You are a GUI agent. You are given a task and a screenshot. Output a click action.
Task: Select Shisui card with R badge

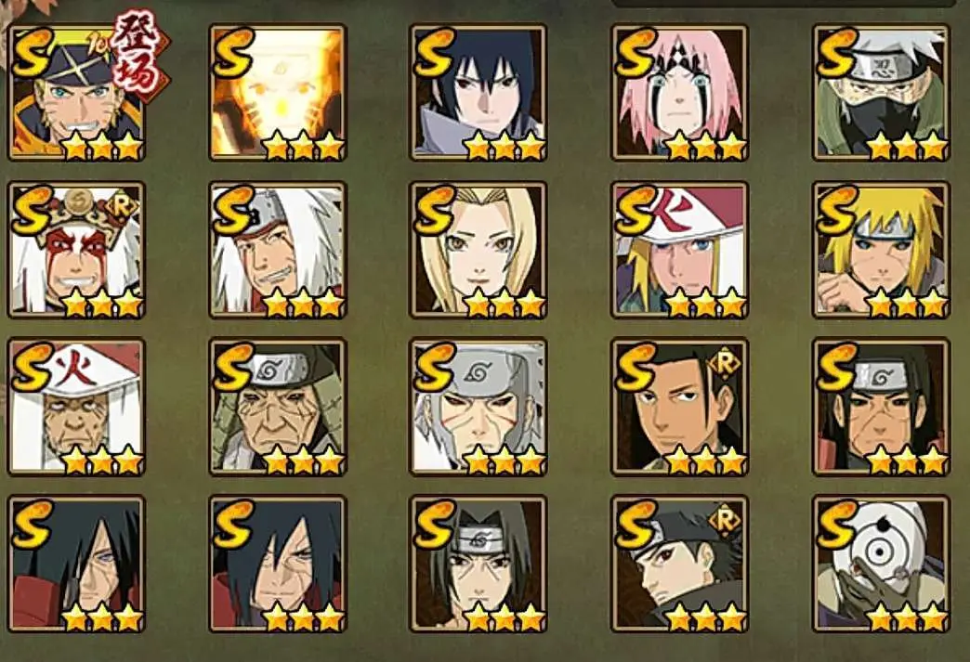point(679,564)
